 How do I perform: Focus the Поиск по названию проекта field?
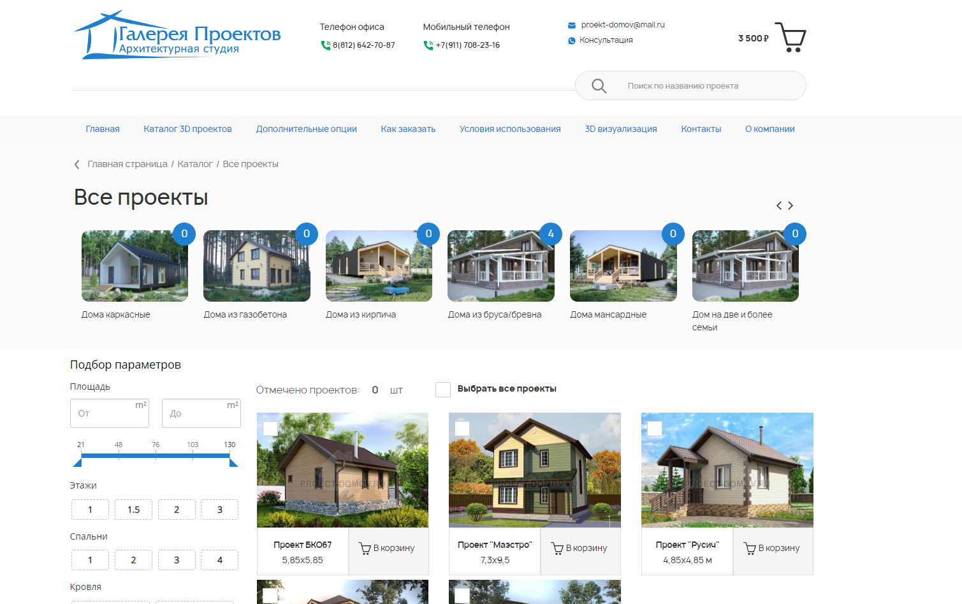pos(690,85)
